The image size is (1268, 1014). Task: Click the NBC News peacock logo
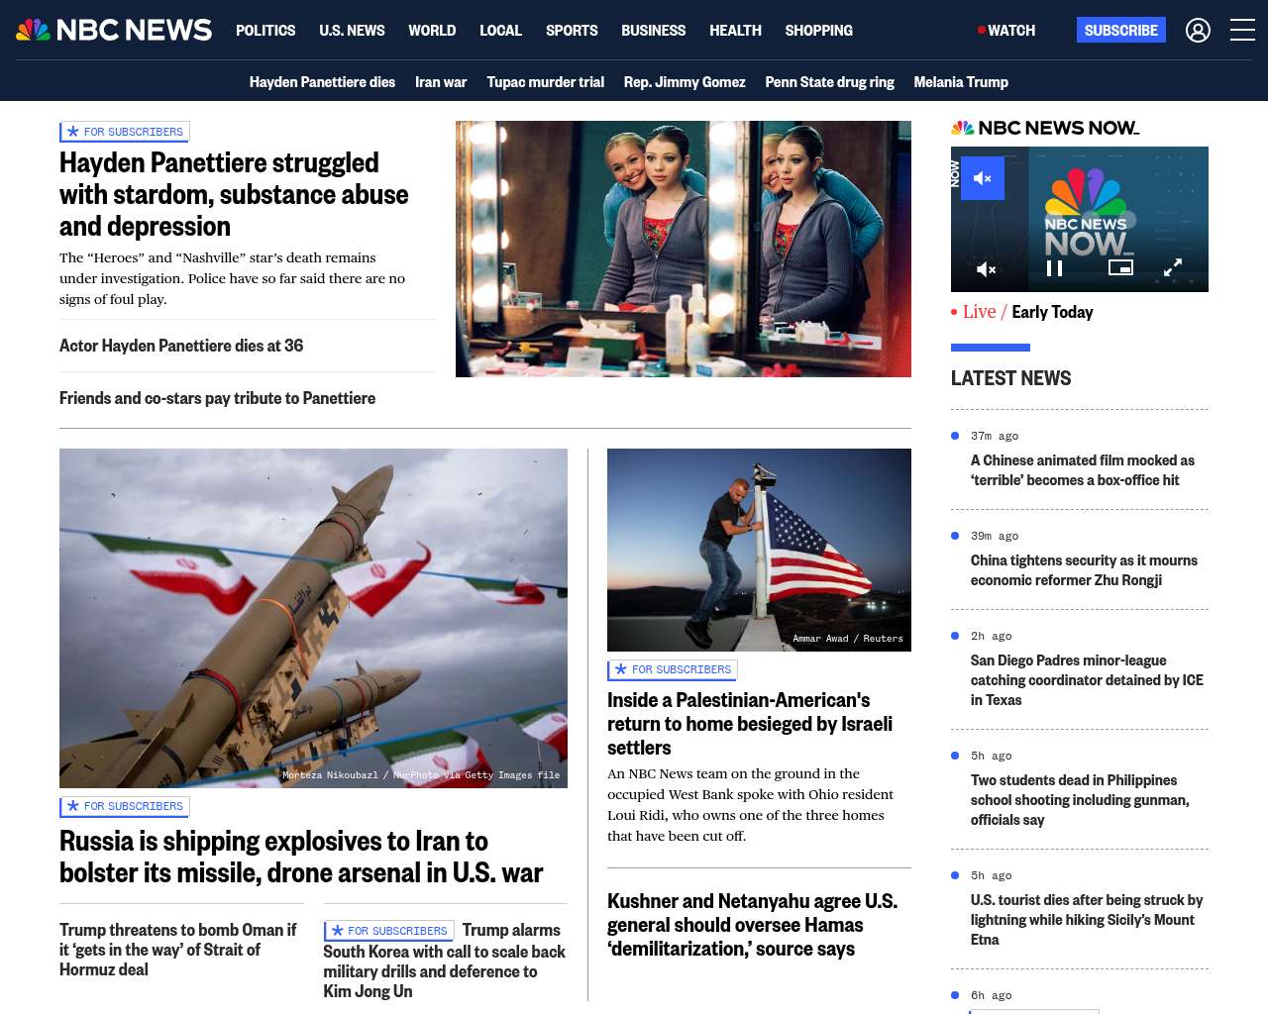[114, 30]
